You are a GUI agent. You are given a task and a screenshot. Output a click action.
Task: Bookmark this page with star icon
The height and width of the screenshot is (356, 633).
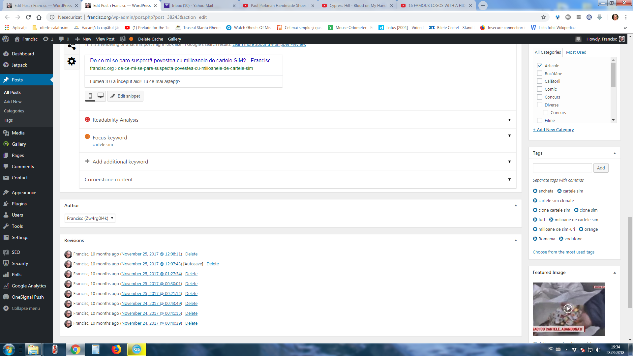[x=544, y=17]
